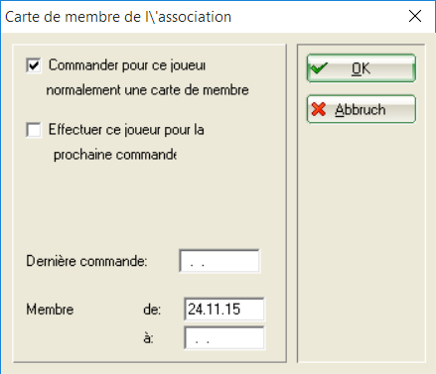The height and width of the screenshot is (374, 436).
Task: Focus the Dernière commande date field
Action: coord(219,261)
